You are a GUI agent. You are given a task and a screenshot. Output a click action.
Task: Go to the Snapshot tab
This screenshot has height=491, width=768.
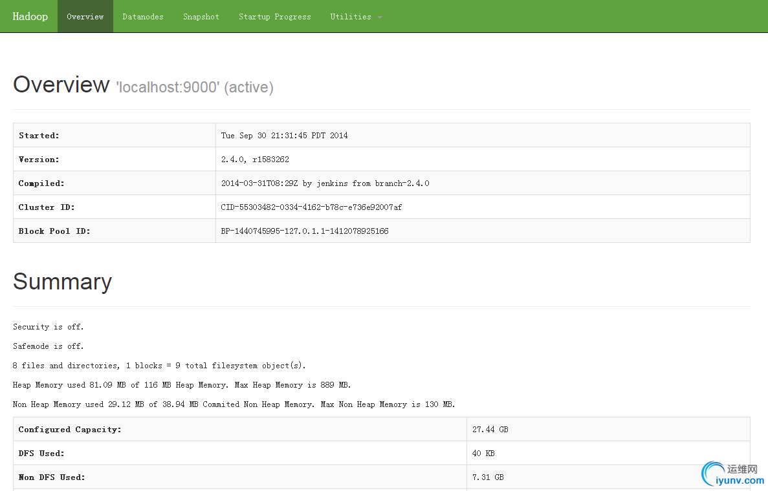201,17
